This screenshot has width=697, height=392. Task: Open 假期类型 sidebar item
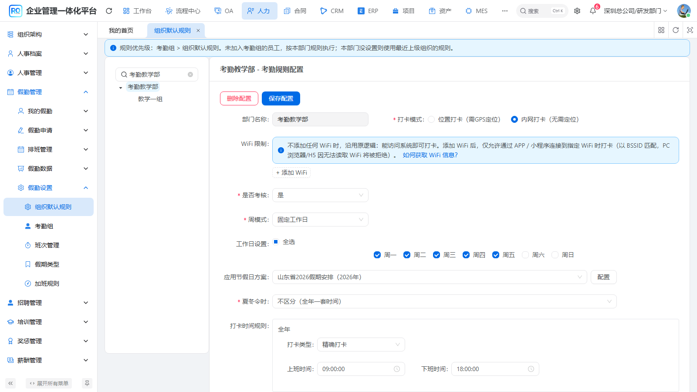(x=48, y=264)
